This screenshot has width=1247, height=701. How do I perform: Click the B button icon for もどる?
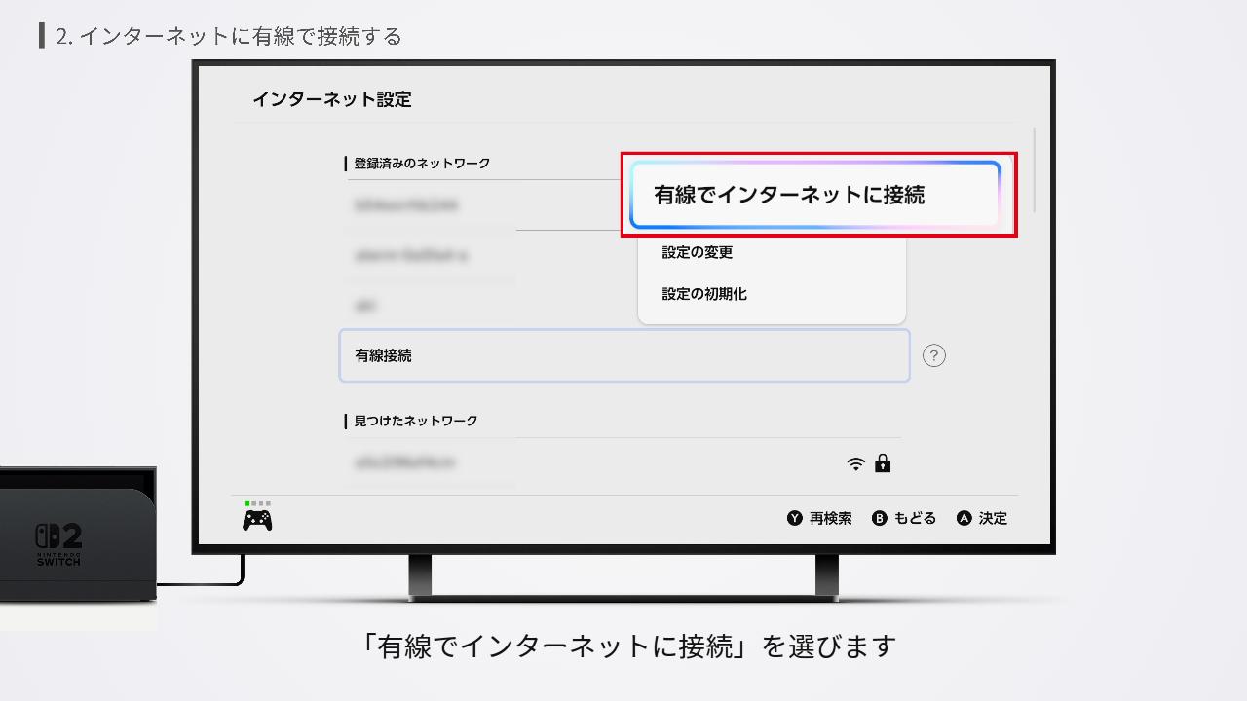[x=880, y=518]
